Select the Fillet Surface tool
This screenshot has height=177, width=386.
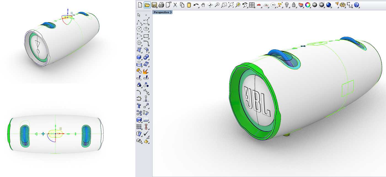pos(146,50)
